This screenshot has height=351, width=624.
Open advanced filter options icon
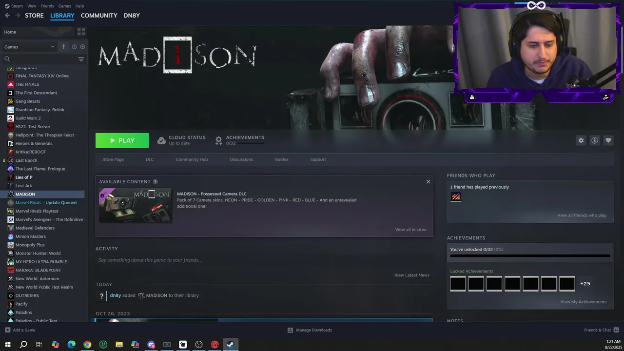click(81, 59)
